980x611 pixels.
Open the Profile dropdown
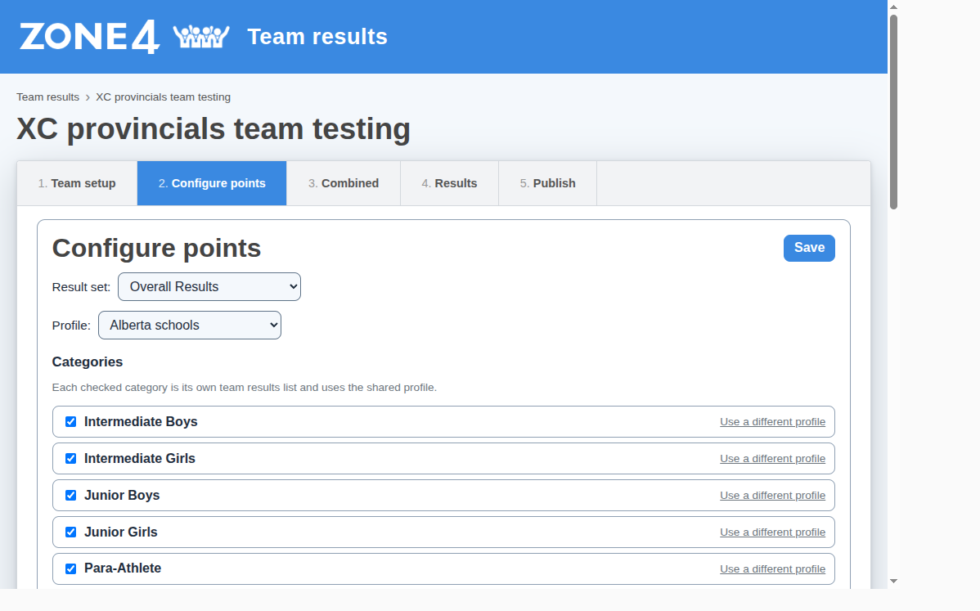point(190,326)
